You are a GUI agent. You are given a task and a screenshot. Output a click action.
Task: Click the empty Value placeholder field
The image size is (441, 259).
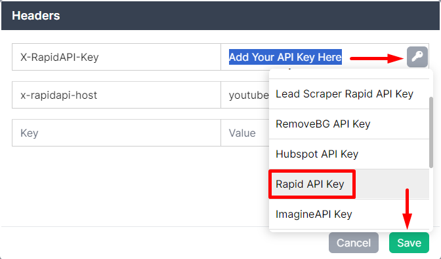(x=245, y=133)
